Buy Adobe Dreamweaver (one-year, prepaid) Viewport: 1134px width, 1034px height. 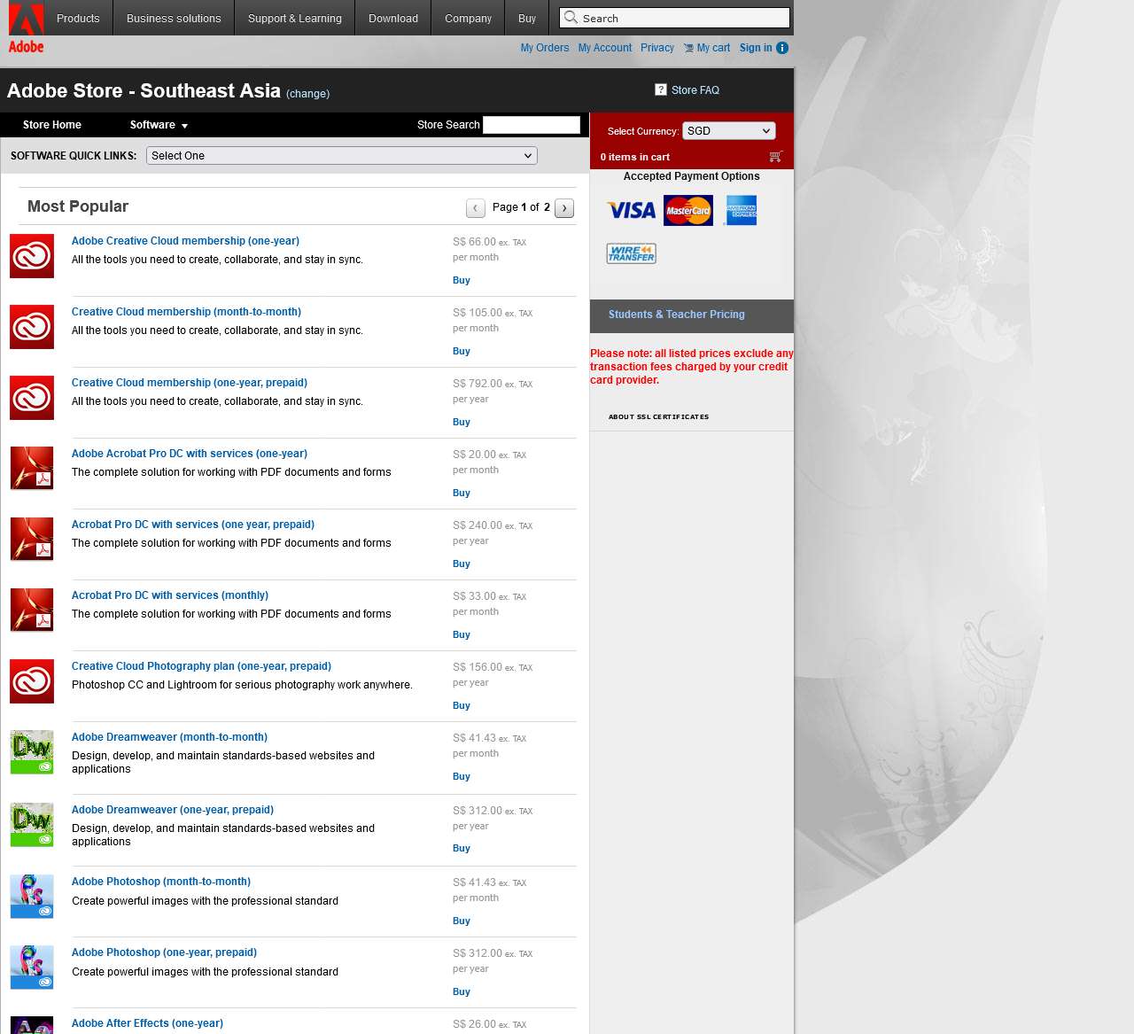(462, 848)
